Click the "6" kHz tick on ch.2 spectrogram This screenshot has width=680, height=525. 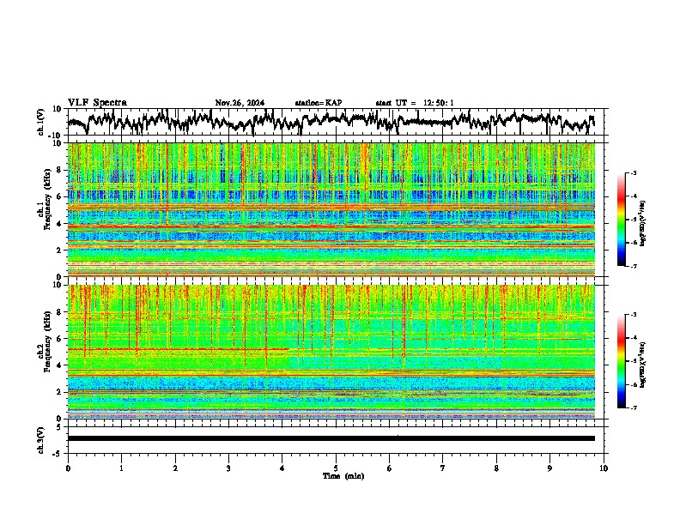(x=60, y=339)
